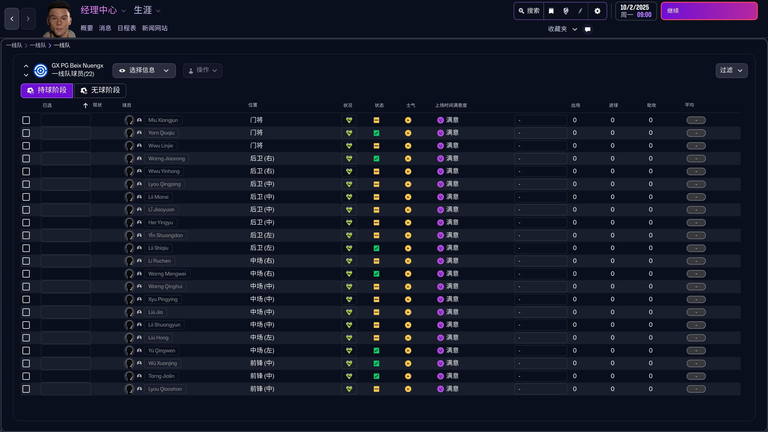
Task: Click the bookmark icon in top toolbar
Action: coord(551,11)
